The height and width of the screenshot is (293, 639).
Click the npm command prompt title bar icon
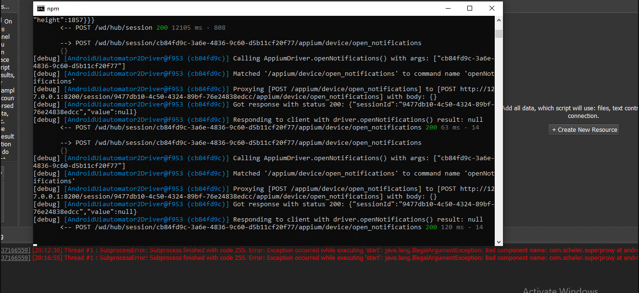tap(41, 8)
